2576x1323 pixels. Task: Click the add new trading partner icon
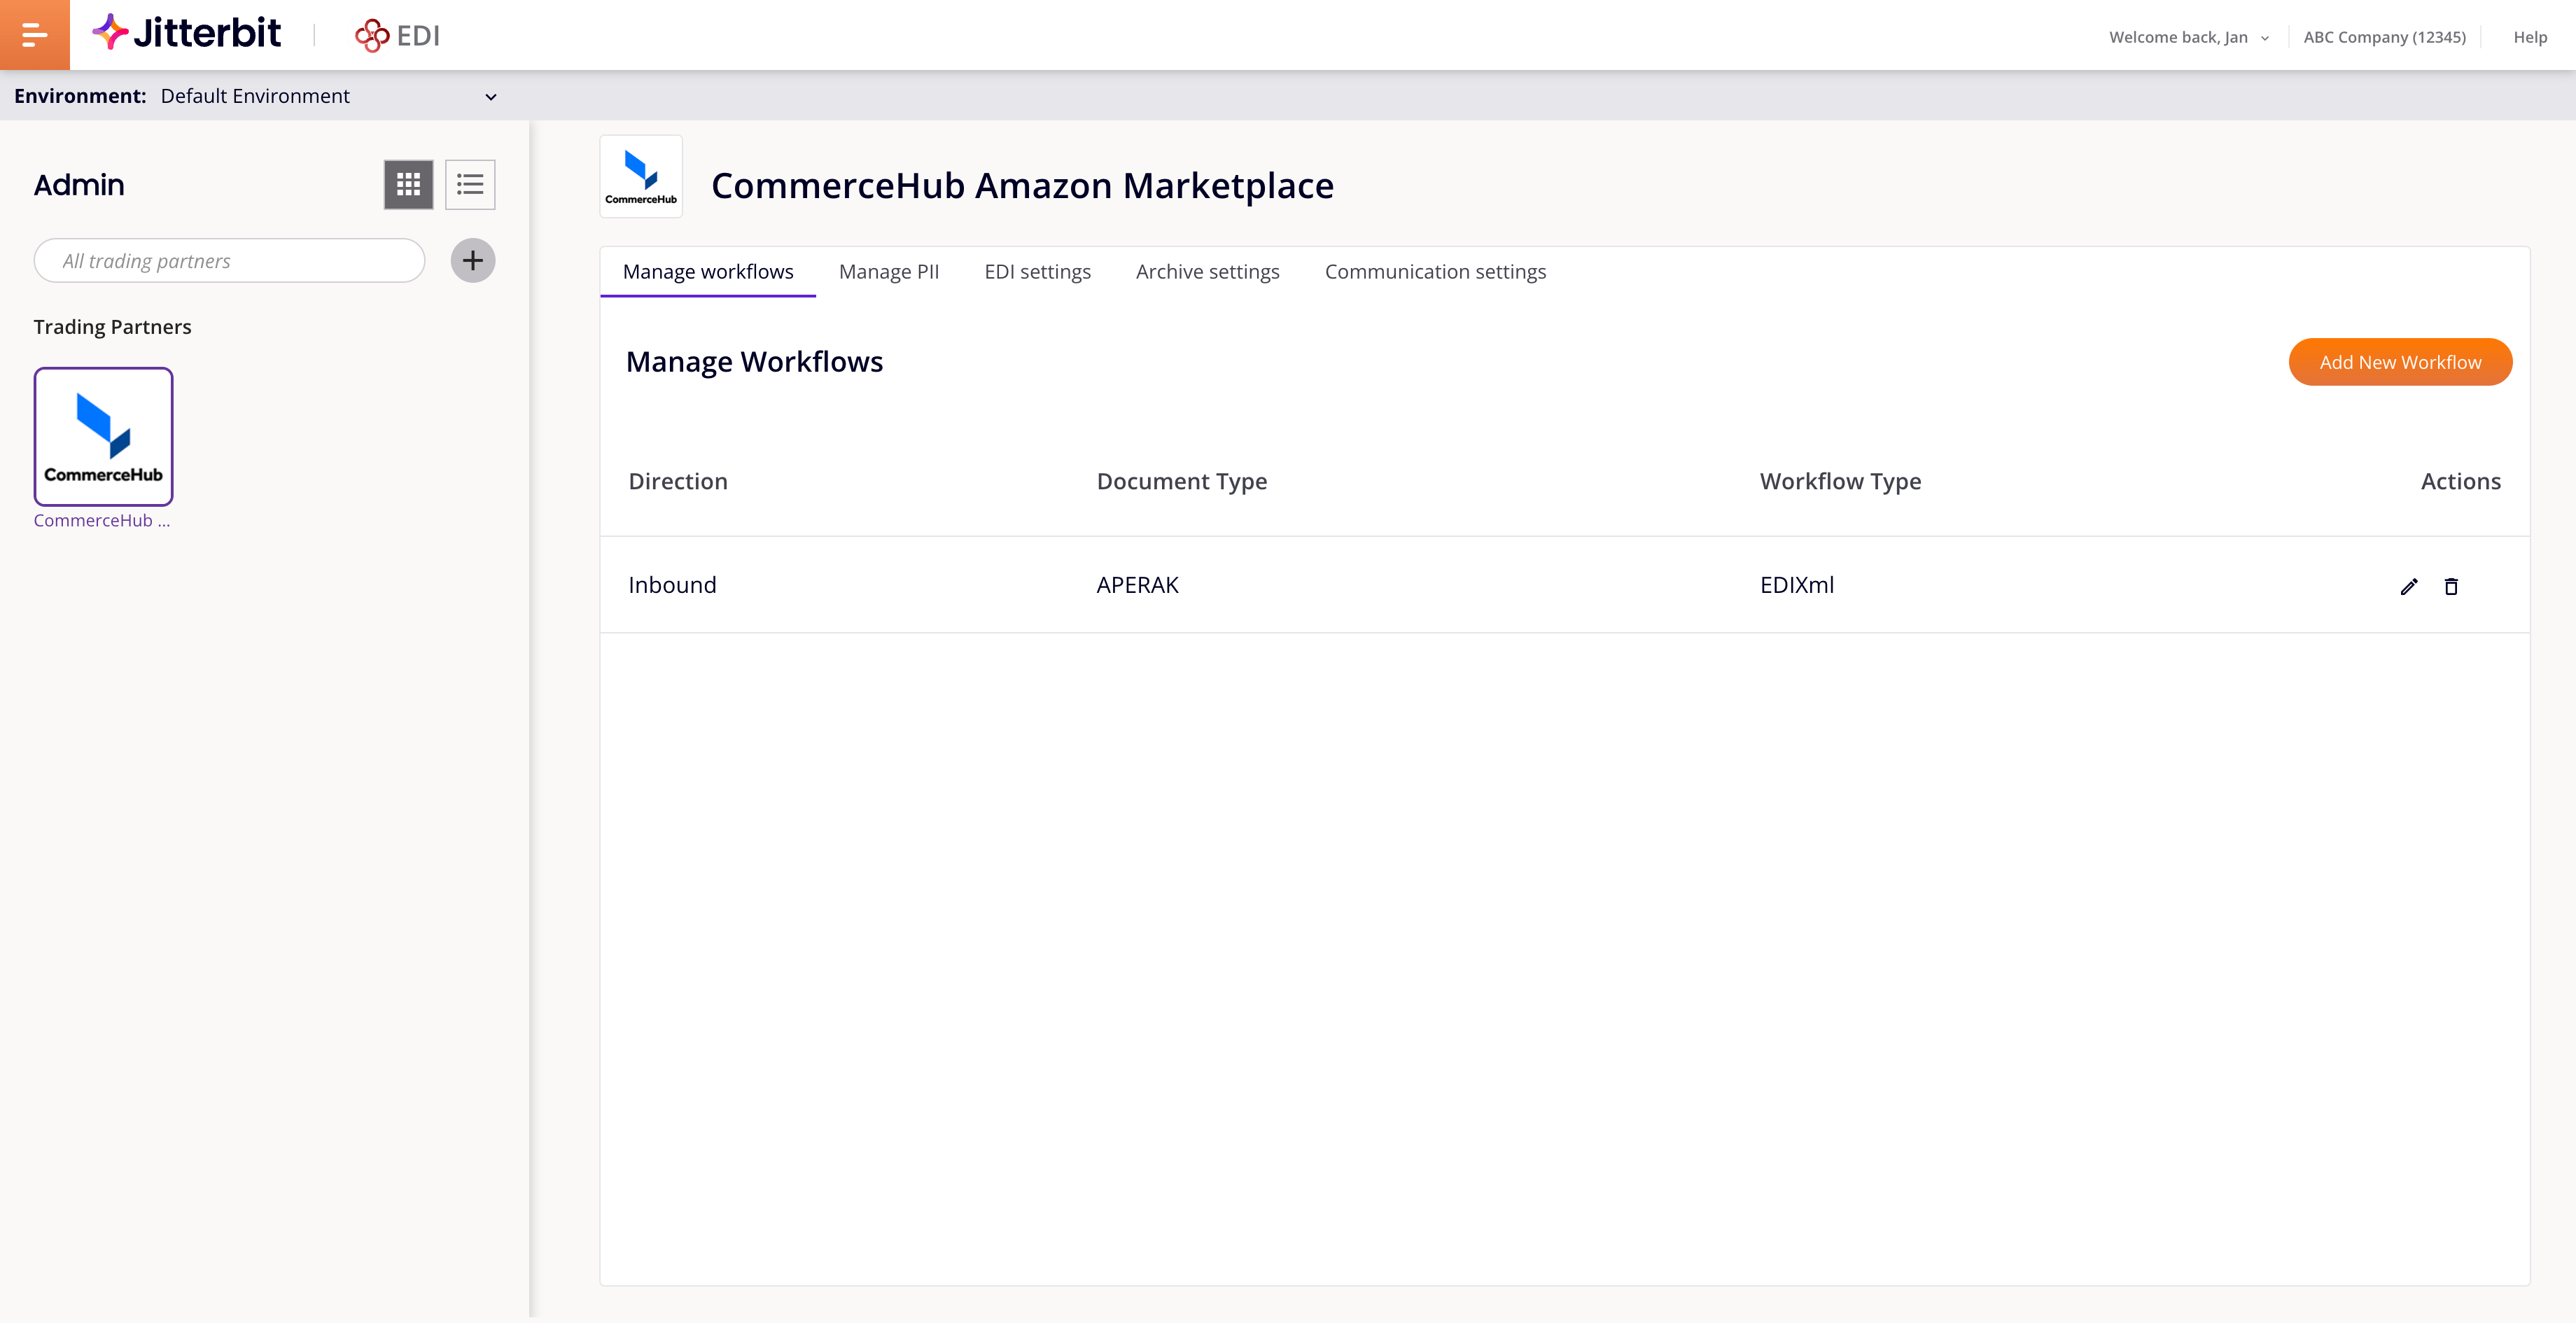(472, 260)
